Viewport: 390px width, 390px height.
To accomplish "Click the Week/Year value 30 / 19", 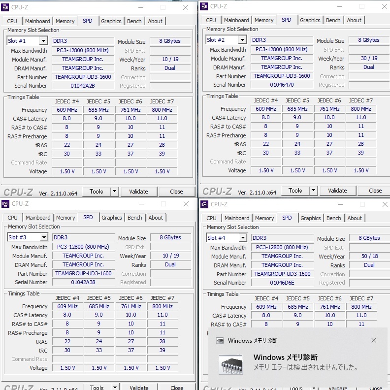I will [369, 58].
